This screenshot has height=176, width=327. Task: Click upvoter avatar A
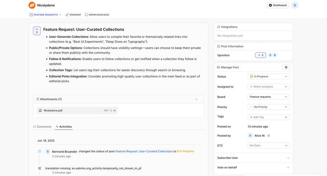pos(270,55)
